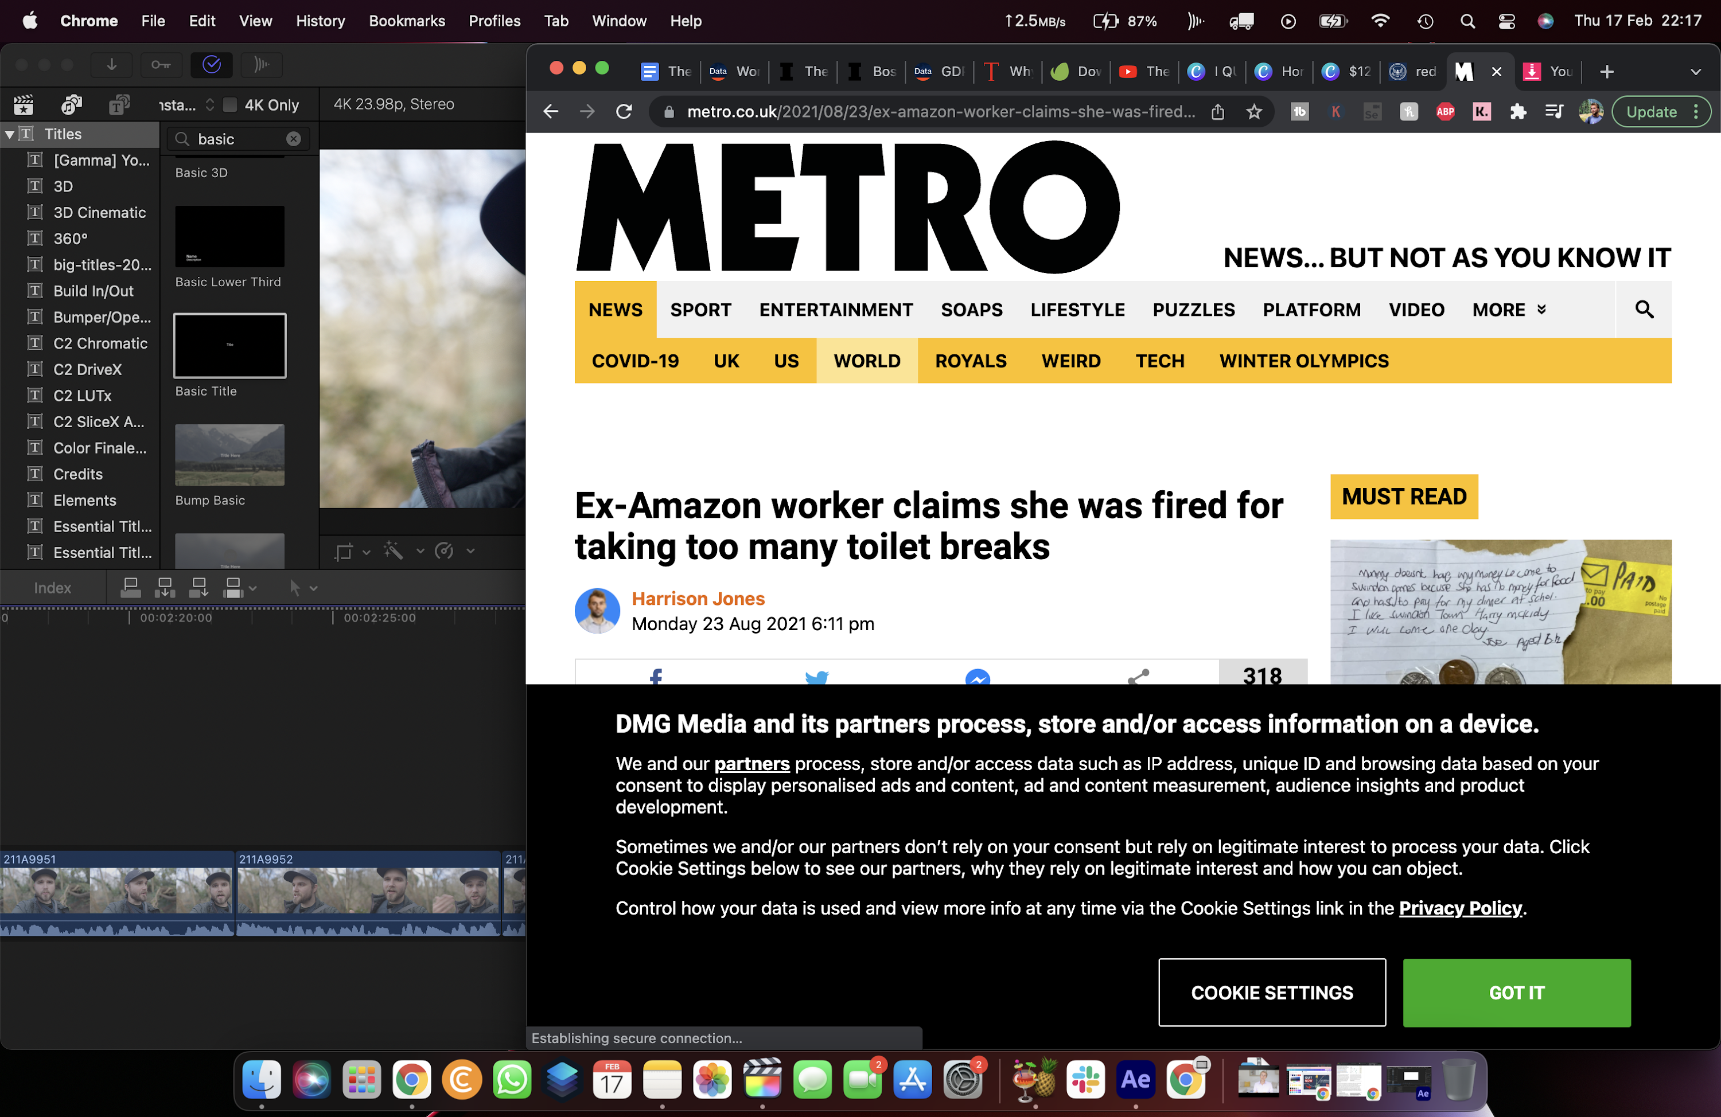Clear the basic search field
This screenshot has height=1117, width=1721.
pyautogui.click(x=293, y=139)
